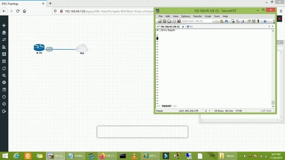Click the grid icon in EVE sidebar
The height and width of the screenshot is (160, 285).
pos(4,61)
